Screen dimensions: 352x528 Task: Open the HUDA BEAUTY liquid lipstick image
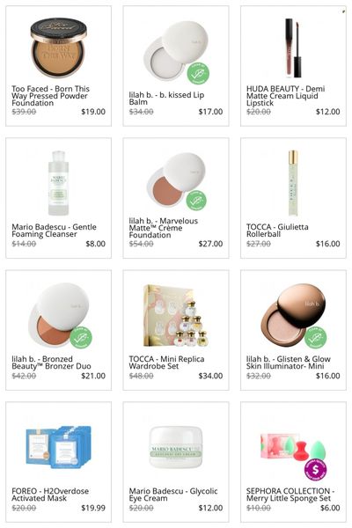tap(293, 47)
